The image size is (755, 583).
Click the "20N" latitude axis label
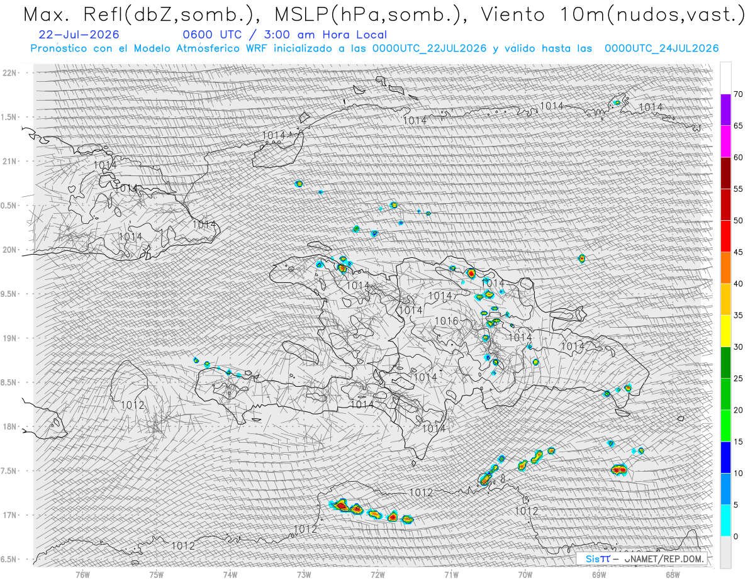tap(9, 250)
